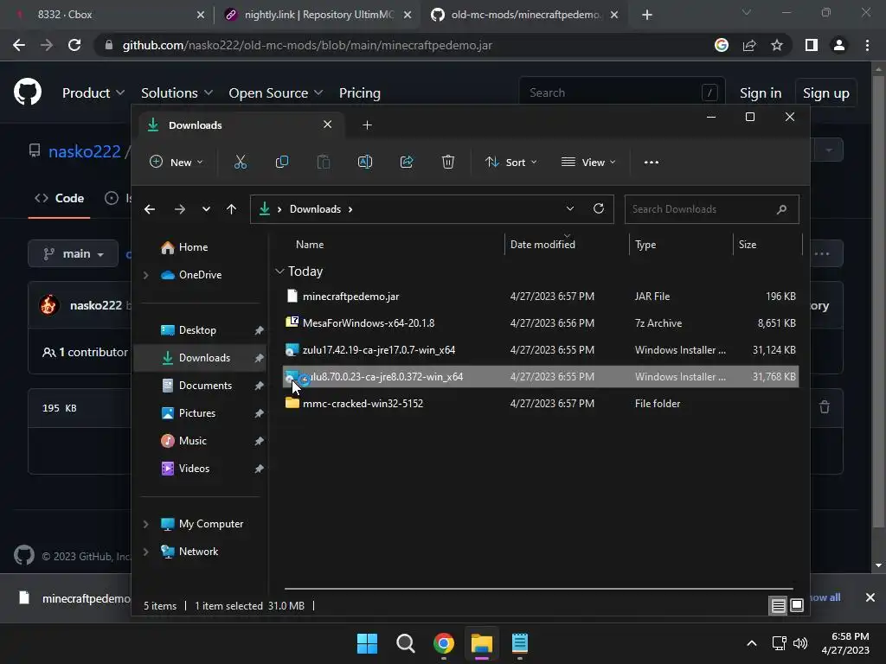Screen dimensions: 886x664
Task: Open the View dropdown in Explorer
Action: pyautogui.click(x=588, y=162)
